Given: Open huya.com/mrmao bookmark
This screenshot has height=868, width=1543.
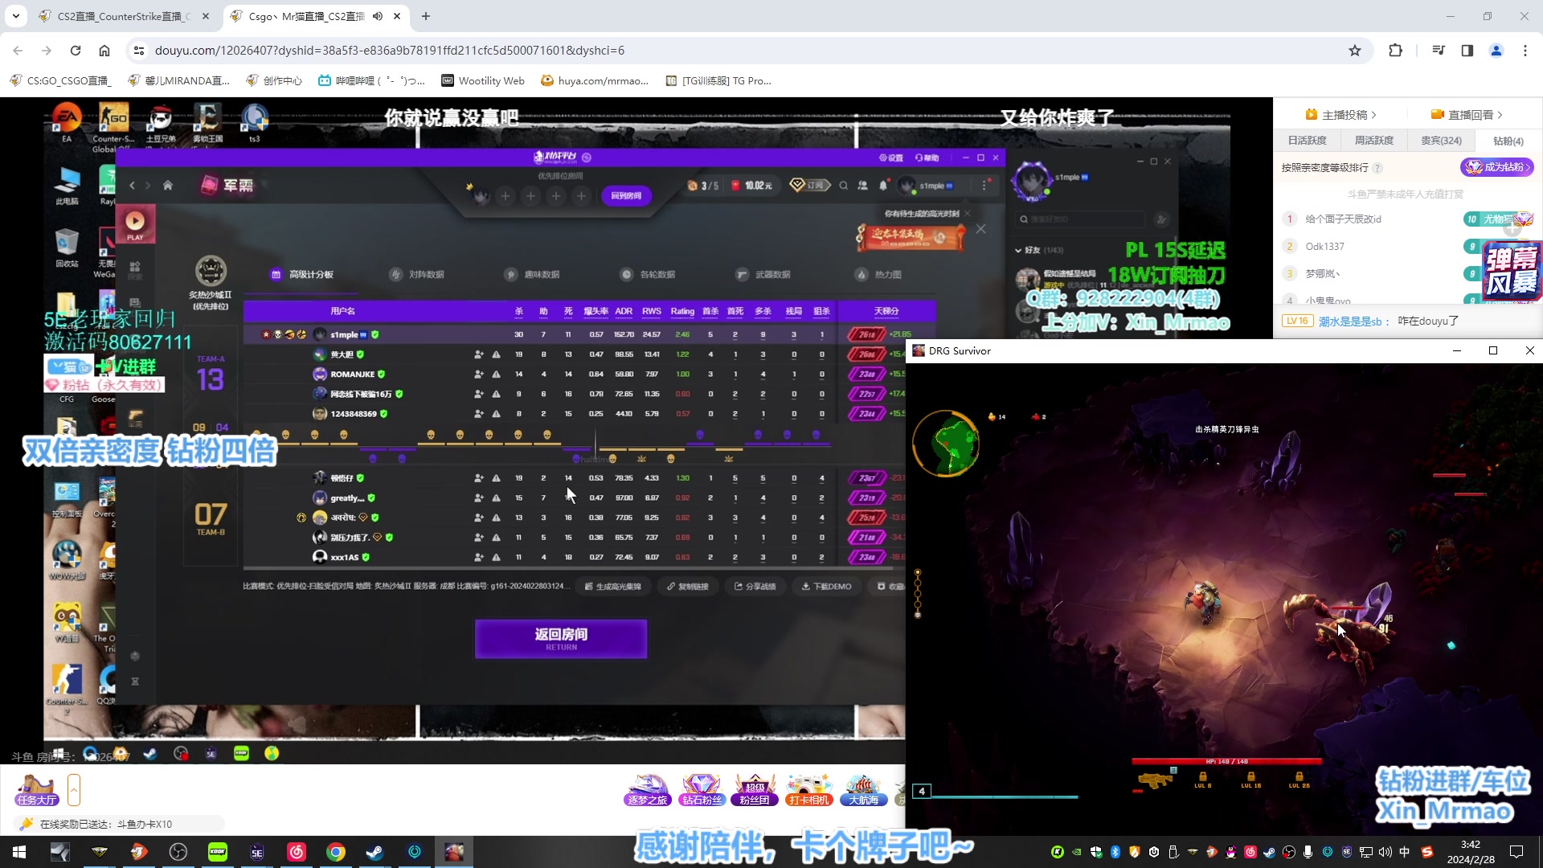Looking at the screenshot, I should [595, 80].
